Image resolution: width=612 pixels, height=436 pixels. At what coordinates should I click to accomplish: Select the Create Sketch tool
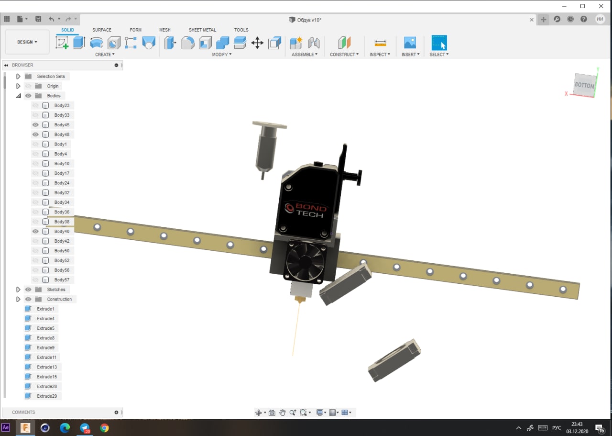(62, 43)
